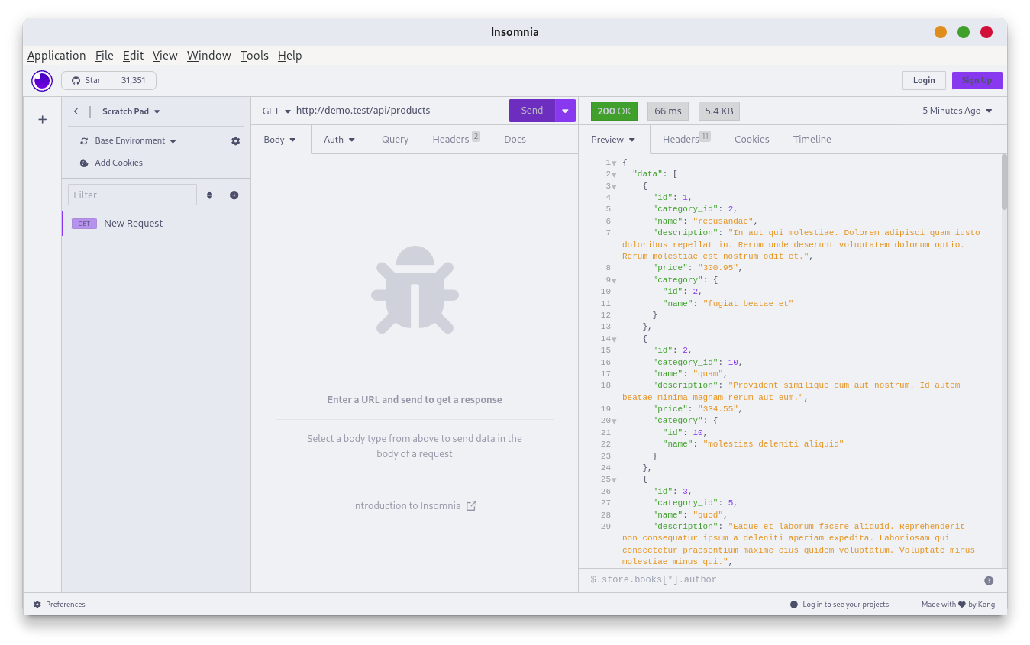Click the create new request plus icon
This screenshot has width=1030, height=645.
[234, 195]
